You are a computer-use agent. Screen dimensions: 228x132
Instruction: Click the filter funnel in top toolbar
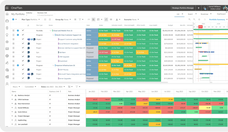pyautogui.click(x=80, y=20)
